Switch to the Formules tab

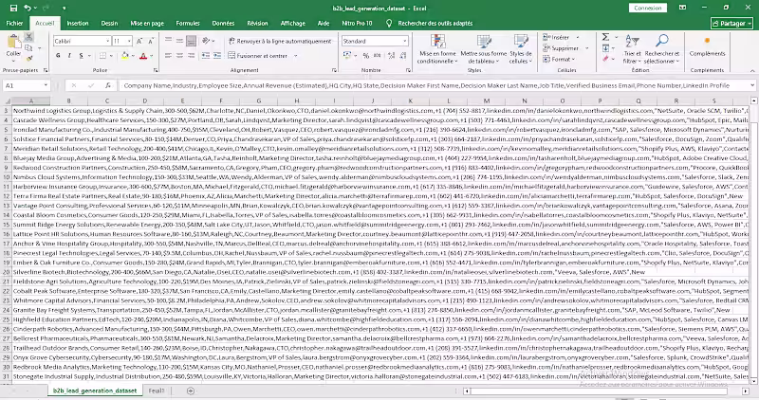188,23
